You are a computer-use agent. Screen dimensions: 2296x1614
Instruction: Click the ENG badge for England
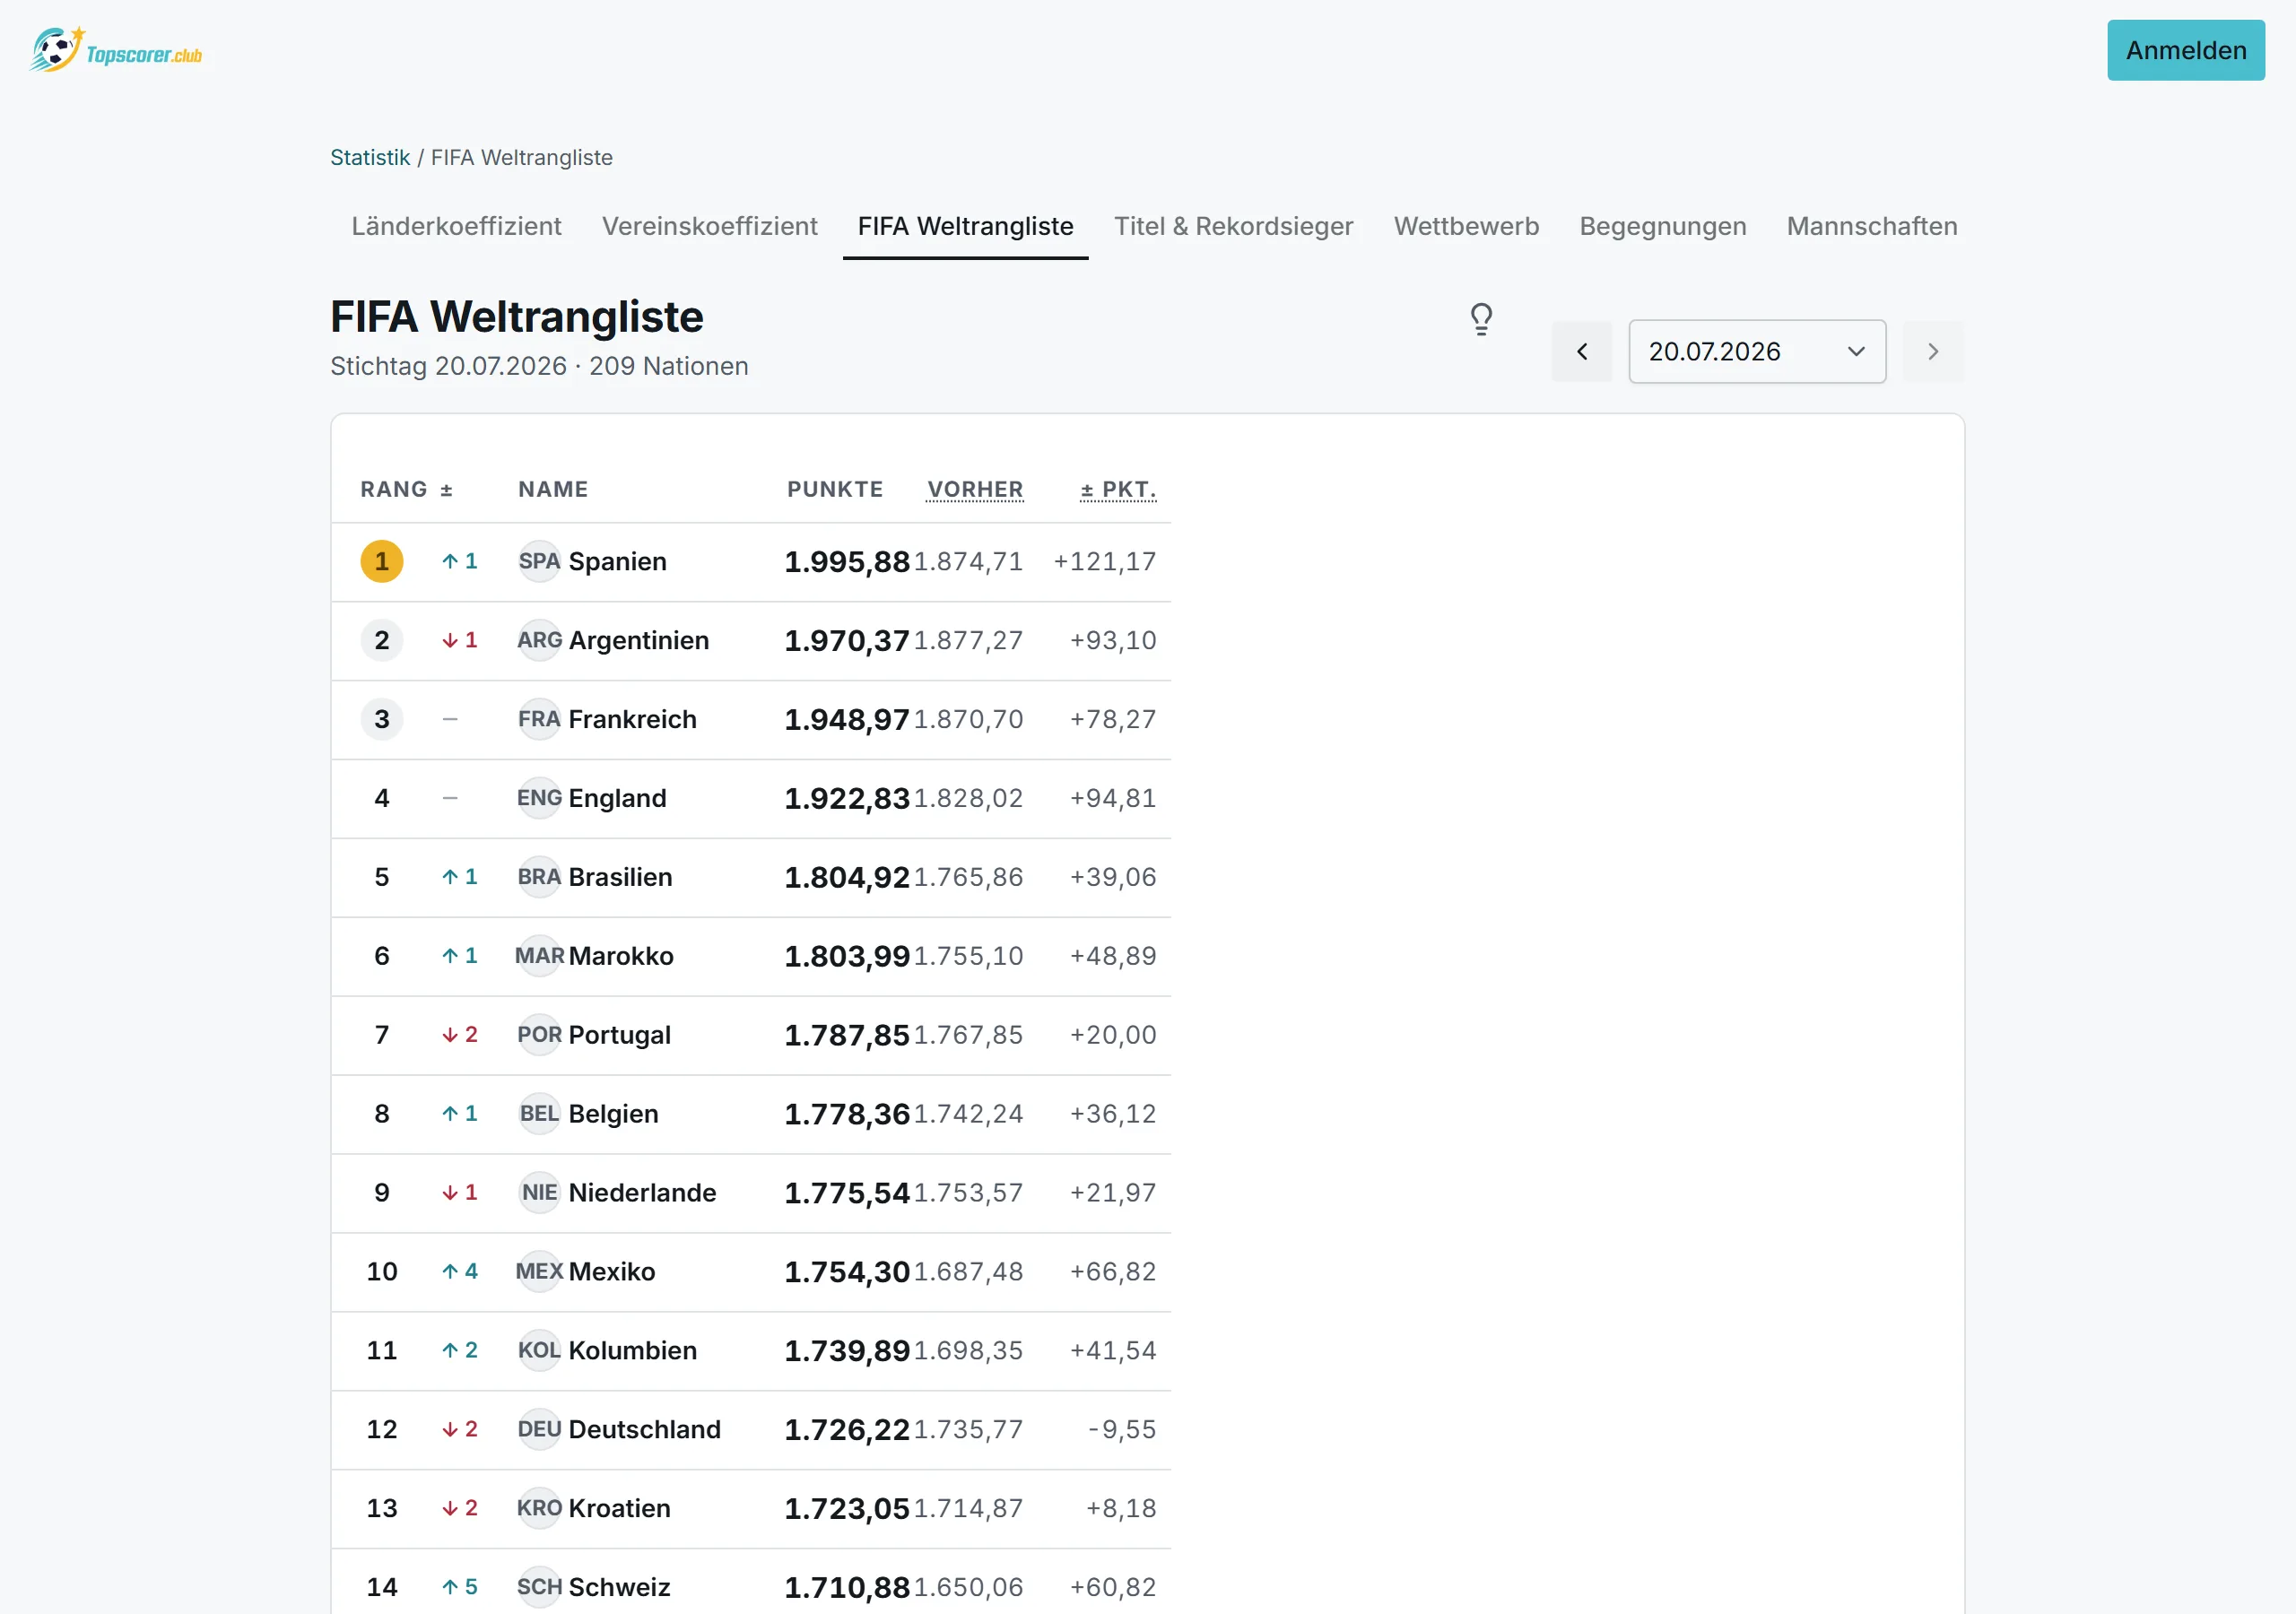click(x=539, y=798)
